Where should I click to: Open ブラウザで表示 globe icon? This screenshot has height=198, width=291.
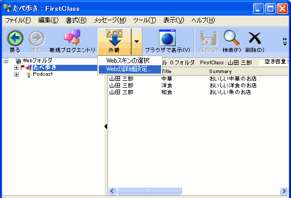pyautogui.click(x=167, y=38)
